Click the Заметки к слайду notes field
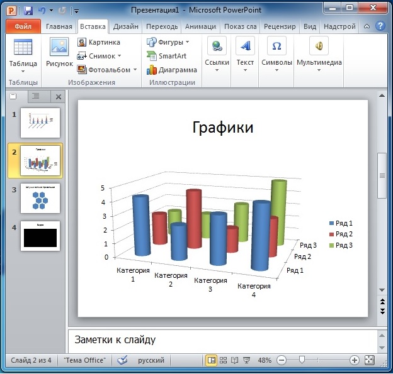 point(222,340)
